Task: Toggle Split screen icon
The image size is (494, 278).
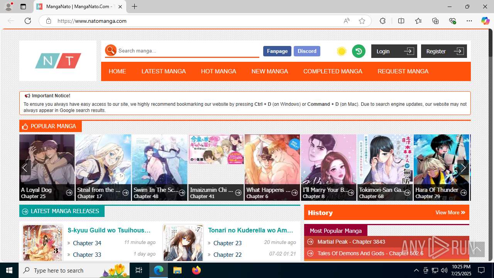Action: pos(401,21)
